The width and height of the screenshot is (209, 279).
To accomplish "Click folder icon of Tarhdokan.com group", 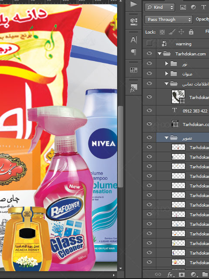I will (167, 54).
